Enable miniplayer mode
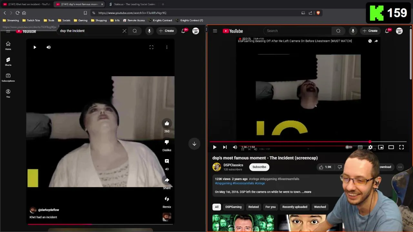 tap(381, 147)
